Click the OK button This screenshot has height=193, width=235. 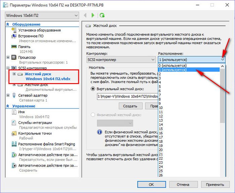[151, 185]
